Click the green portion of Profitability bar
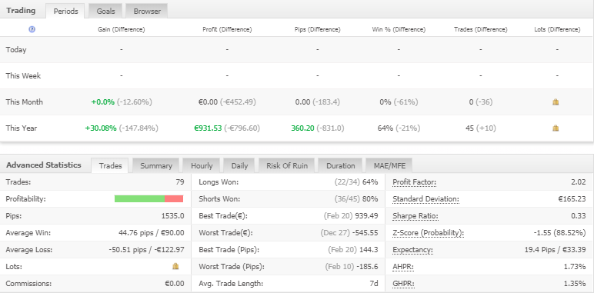 coord(139,198)
